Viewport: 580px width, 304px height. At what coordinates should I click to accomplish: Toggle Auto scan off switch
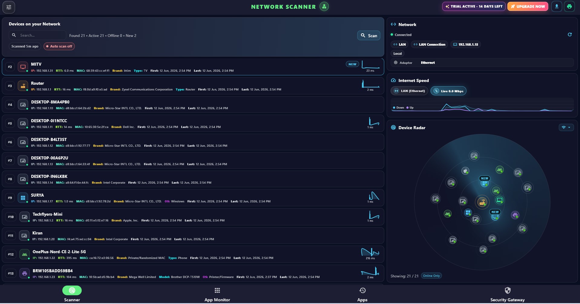[x=59, y=46]
